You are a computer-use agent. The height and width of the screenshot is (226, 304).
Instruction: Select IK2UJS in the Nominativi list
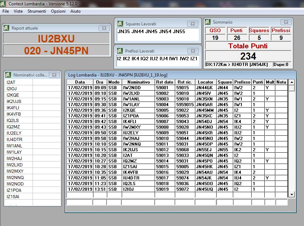[x=14, y=101]
